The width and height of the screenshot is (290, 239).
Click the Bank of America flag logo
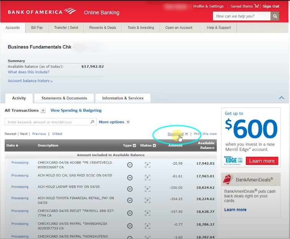[x=70, y=11]
